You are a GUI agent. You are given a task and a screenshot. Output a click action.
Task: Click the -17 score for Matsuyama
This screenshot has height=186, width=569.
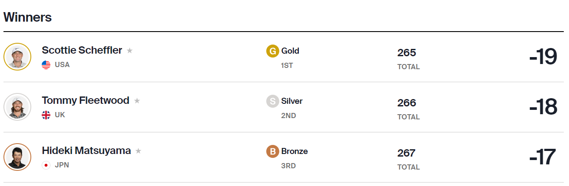(x=543, y=157)
